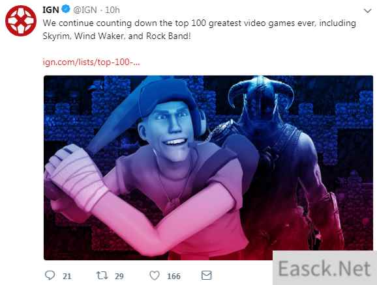The width and height of the screenshot is (377, 285).
Task: Click the envelope direct message icon
Action: tap(206, 275)
